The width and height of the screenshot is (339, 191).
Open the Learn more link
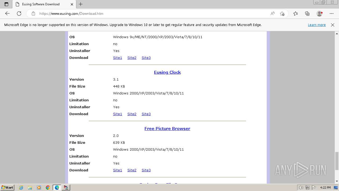pos(317,25)
